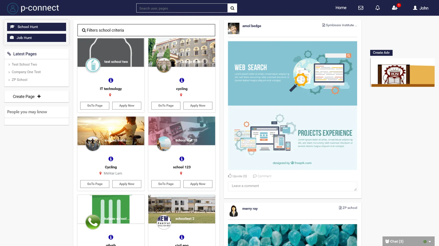The image size is (439, 246).
Task: Click the People you may know heading
Action: (x=27, y=112)
